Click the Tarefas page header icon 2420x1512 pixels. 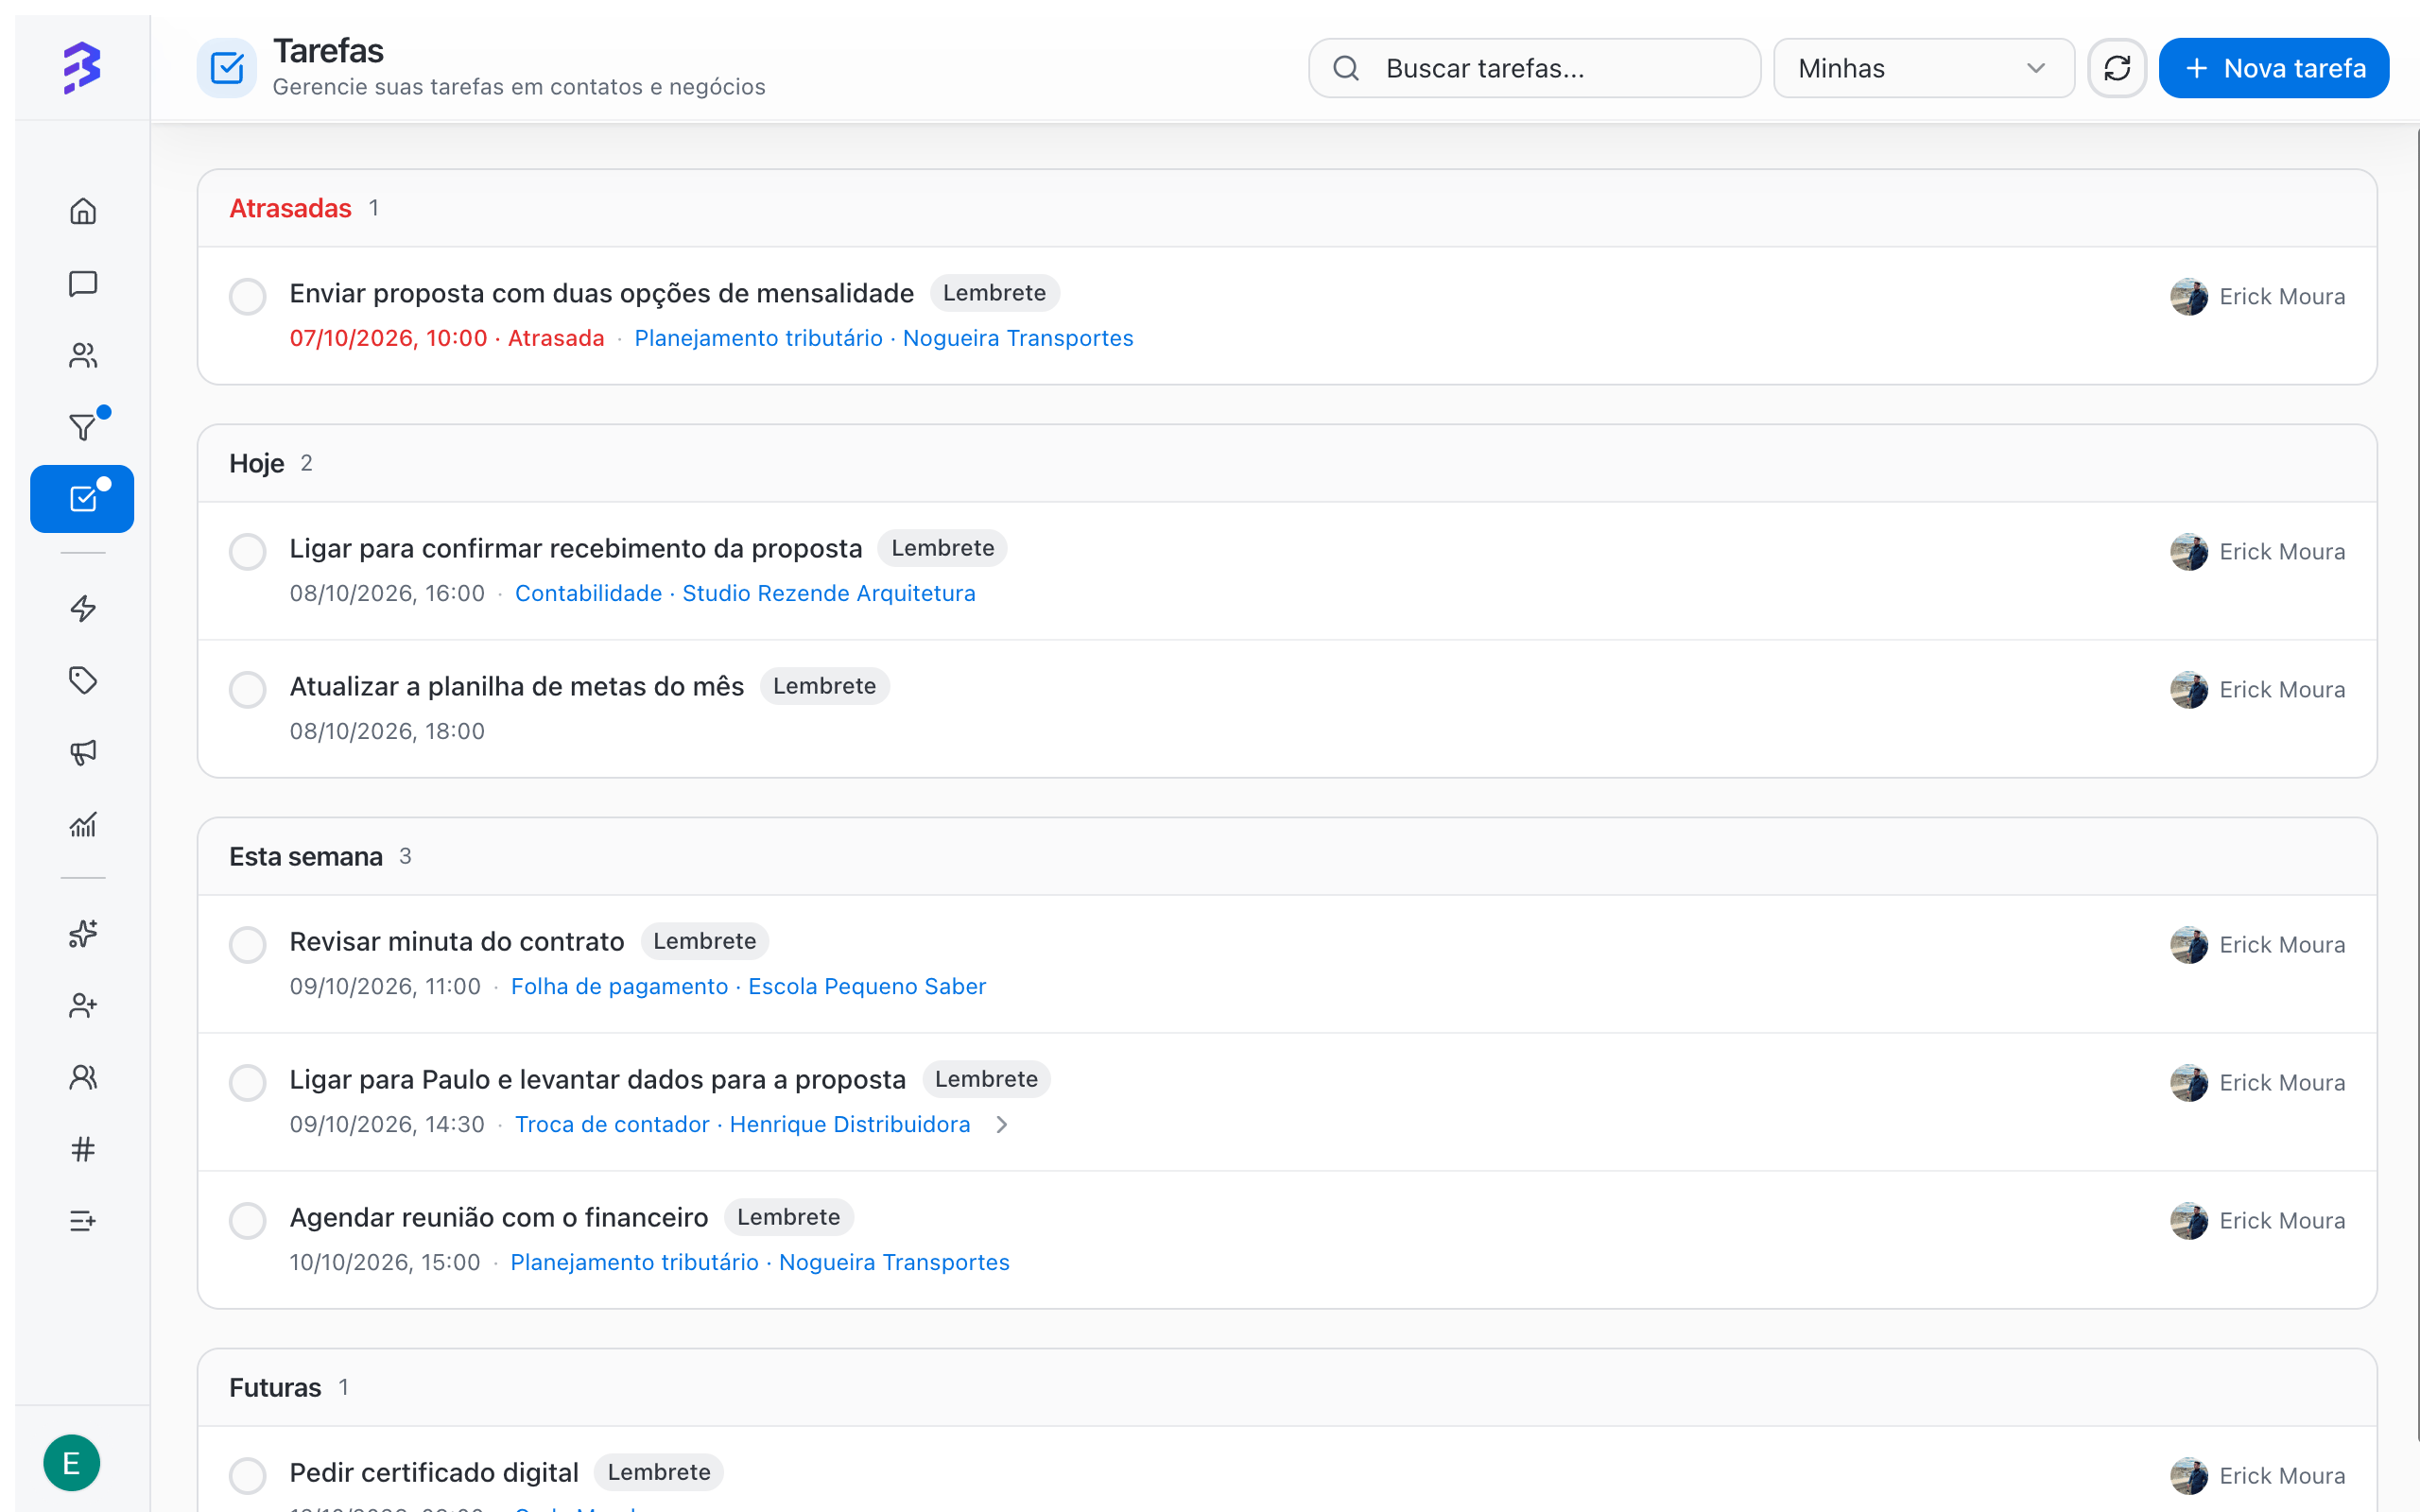coord(227,68)
